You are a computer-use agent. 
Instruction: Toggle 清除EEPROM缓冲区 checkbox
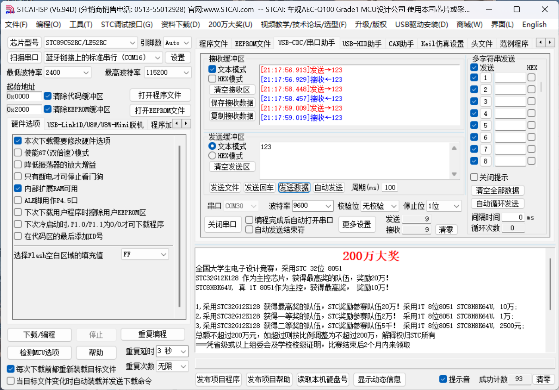48,109
